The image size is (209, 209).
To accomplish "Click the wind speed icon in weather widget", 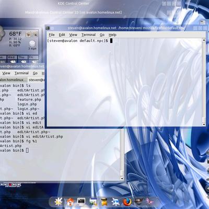I will pos(32,43).
